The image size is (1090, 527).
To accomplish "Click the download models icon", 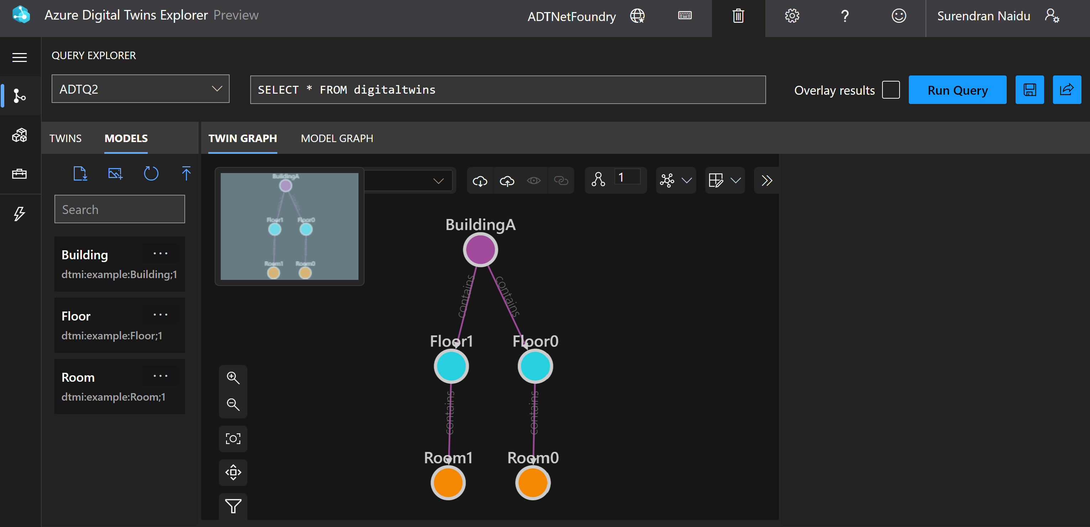I will tap(80, 173).
